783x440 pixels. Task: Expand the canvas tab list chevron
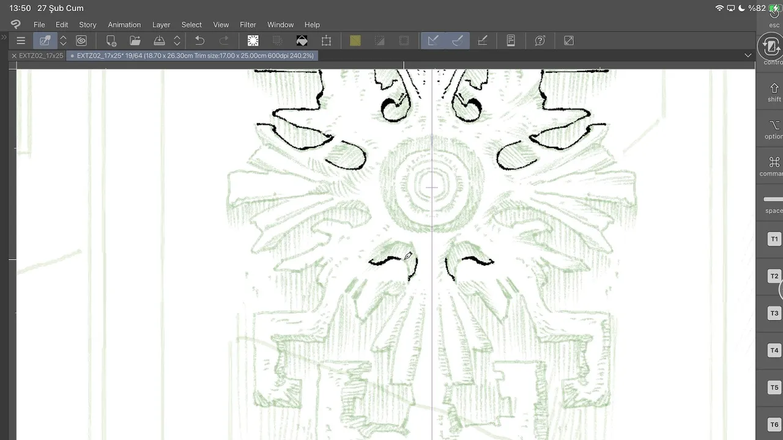[748, 56]
